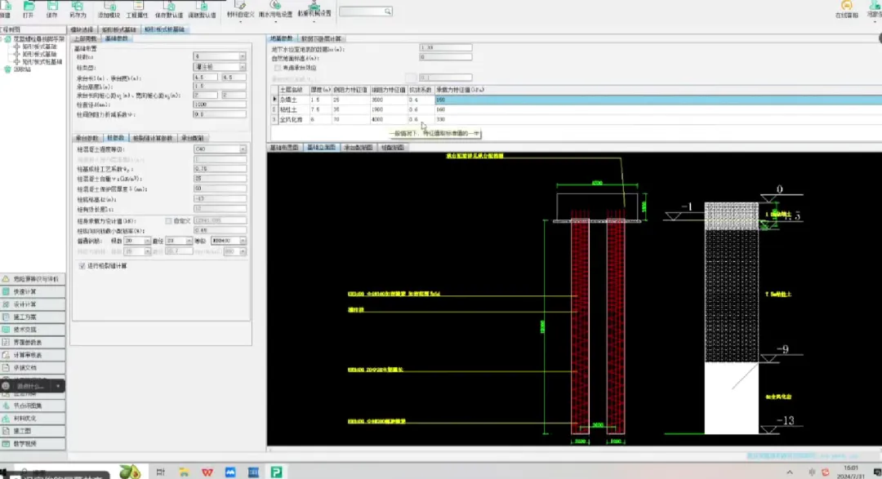Click the 土层名称 column header

tap(292, 90)
